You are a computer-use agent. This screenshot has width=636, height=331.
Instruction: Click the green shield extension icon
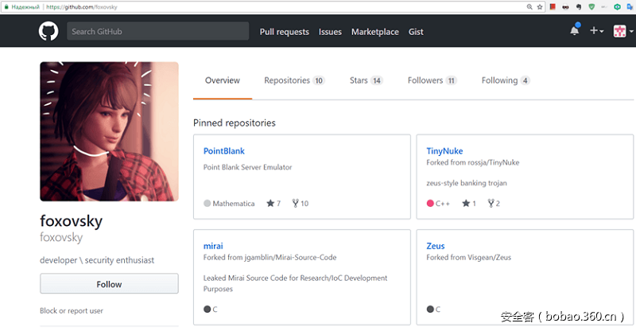pos(591,6)
